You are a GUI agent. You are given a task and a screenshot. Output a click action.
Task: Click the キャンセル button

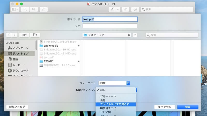click(x=165, y=107)
